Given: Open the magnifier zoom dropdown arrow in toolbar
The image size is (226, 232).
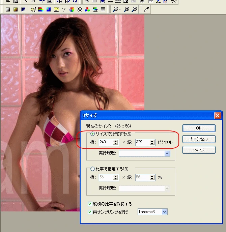Looking at the screenshot, I should pyautogui.click(x=120, y=9).
